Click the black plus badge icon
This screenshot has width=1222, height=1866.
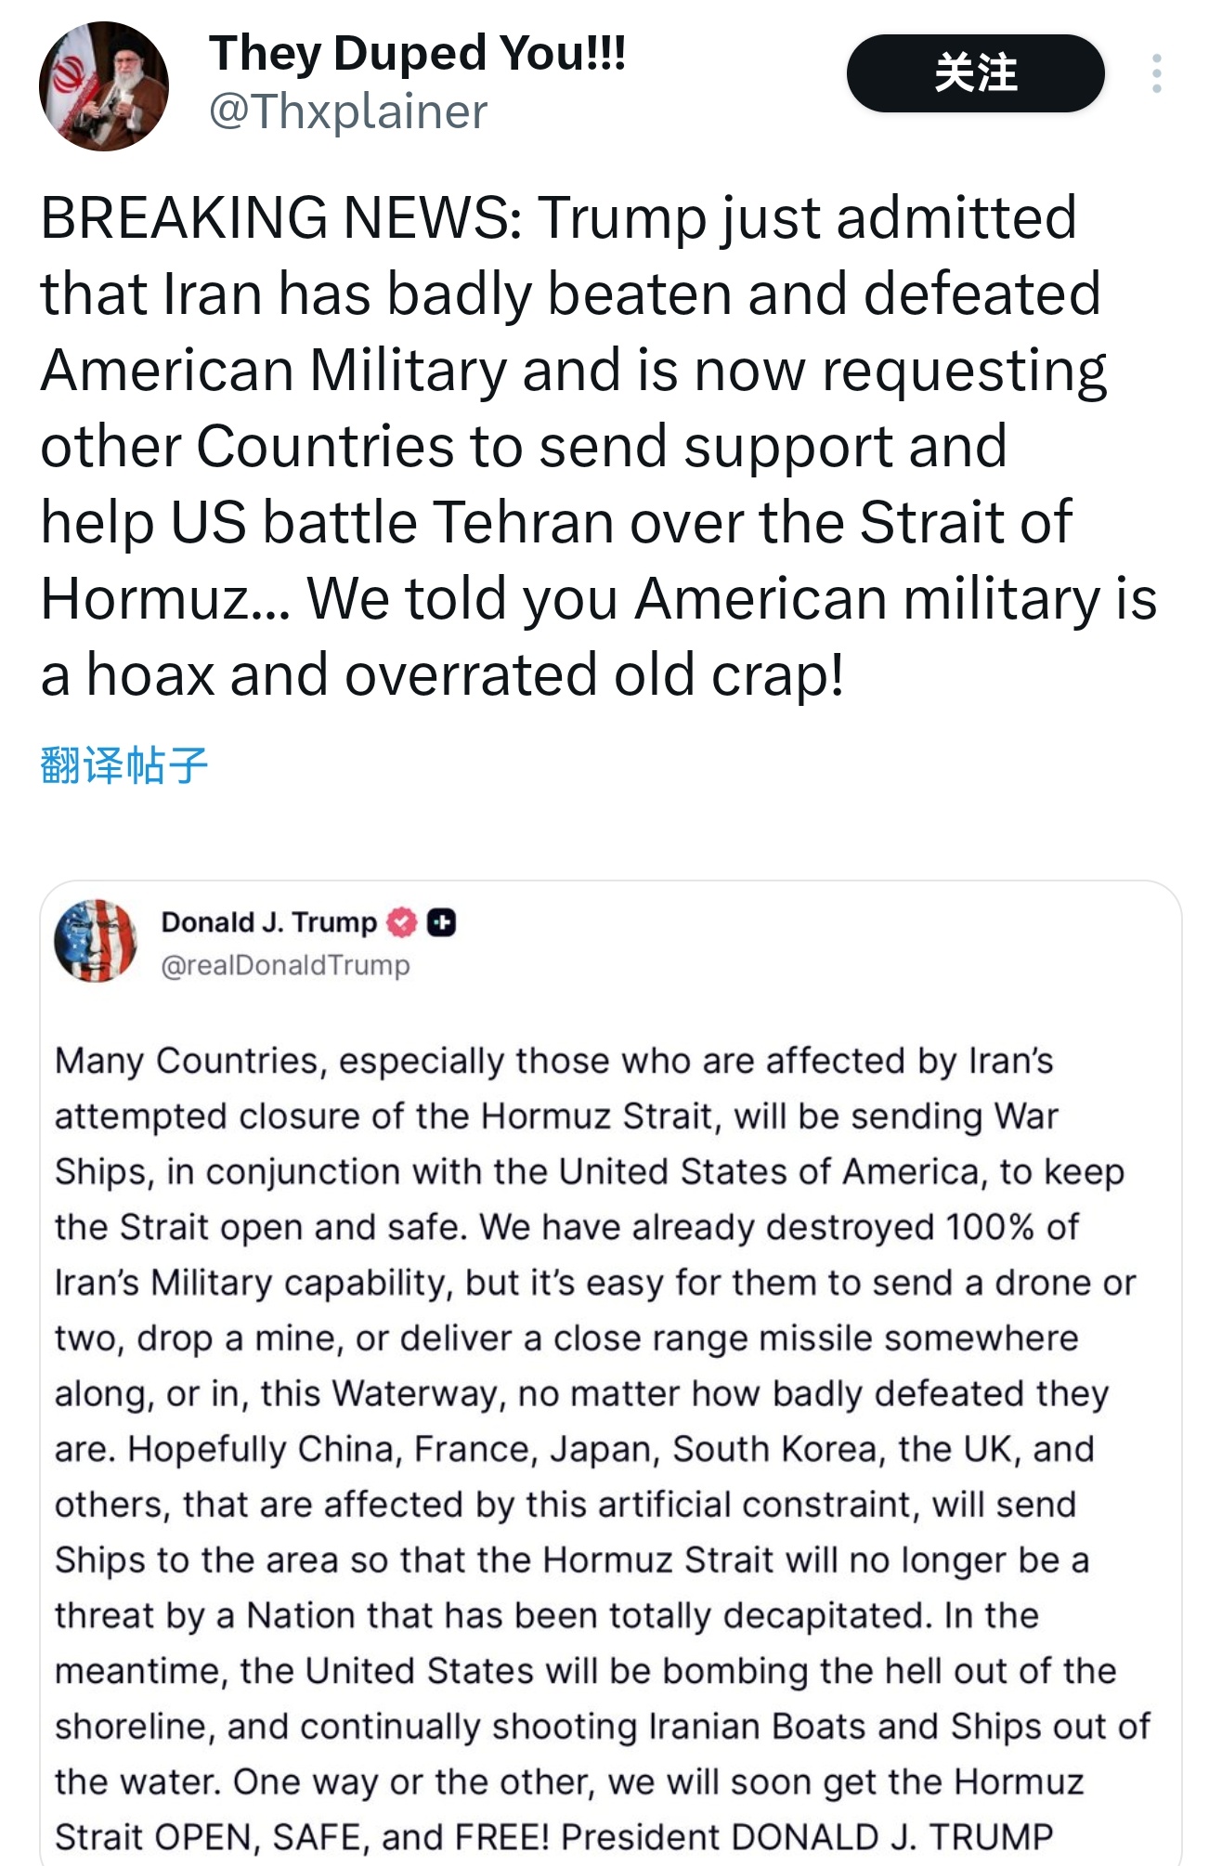click(441, 922)
